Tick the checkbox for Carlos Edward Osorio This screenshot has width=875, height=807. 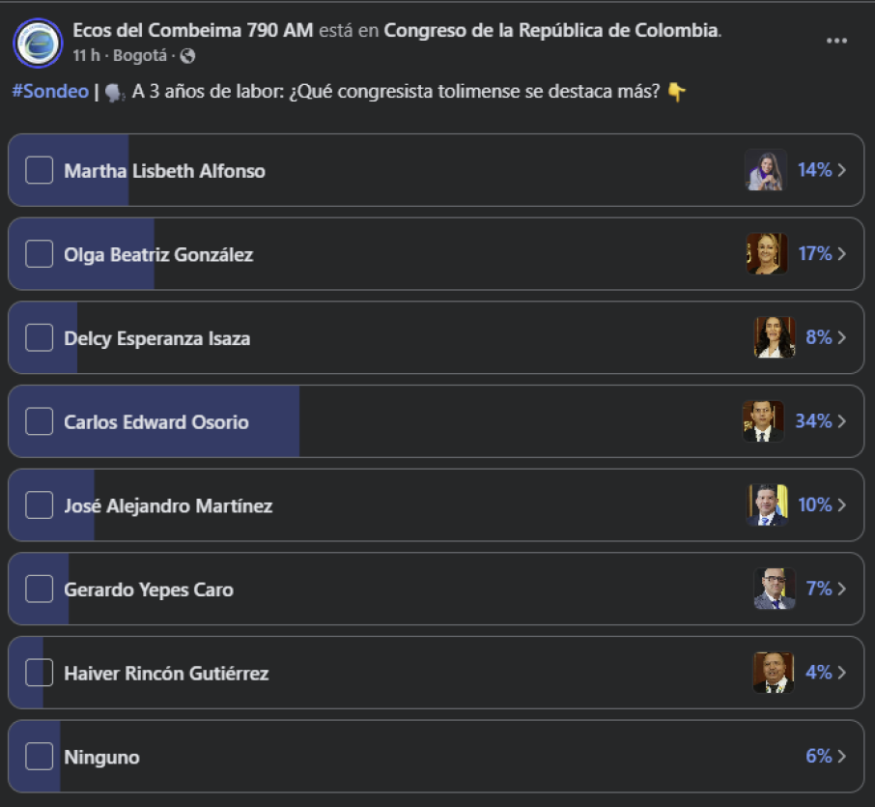tap(39, 421)
